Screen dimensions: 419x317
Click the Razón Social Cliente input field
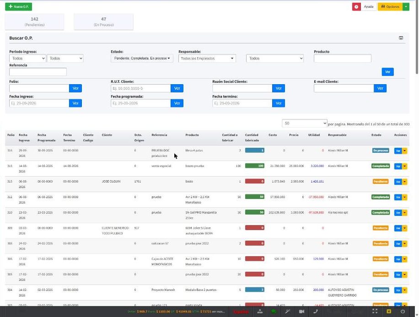[x=242, y=88]
